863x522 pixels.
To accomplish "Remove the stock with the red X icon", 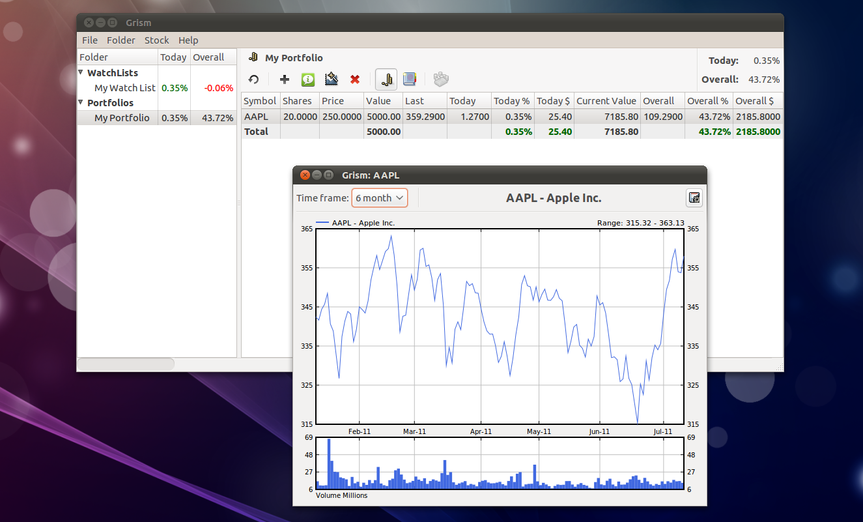I will tap(355, 80).
